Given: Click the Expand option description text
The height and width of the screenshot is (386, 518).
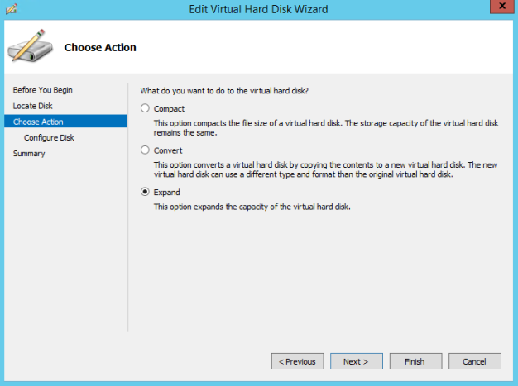Looking at the screenshot, I should click(252, 207).
